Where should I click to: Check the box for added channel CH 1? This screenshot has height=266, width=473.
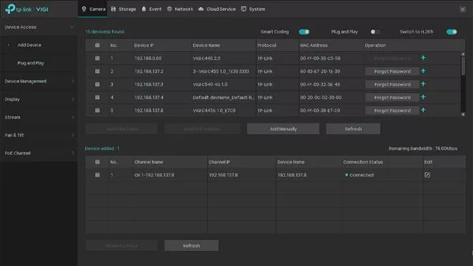[x=97, y=175]
